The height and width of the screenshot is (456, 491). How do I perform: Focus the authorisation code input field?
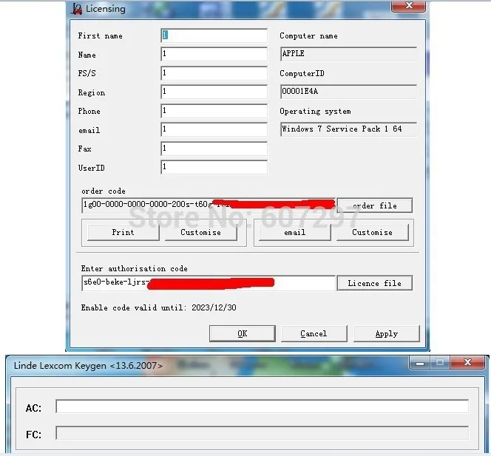click(x=209, y=283)
